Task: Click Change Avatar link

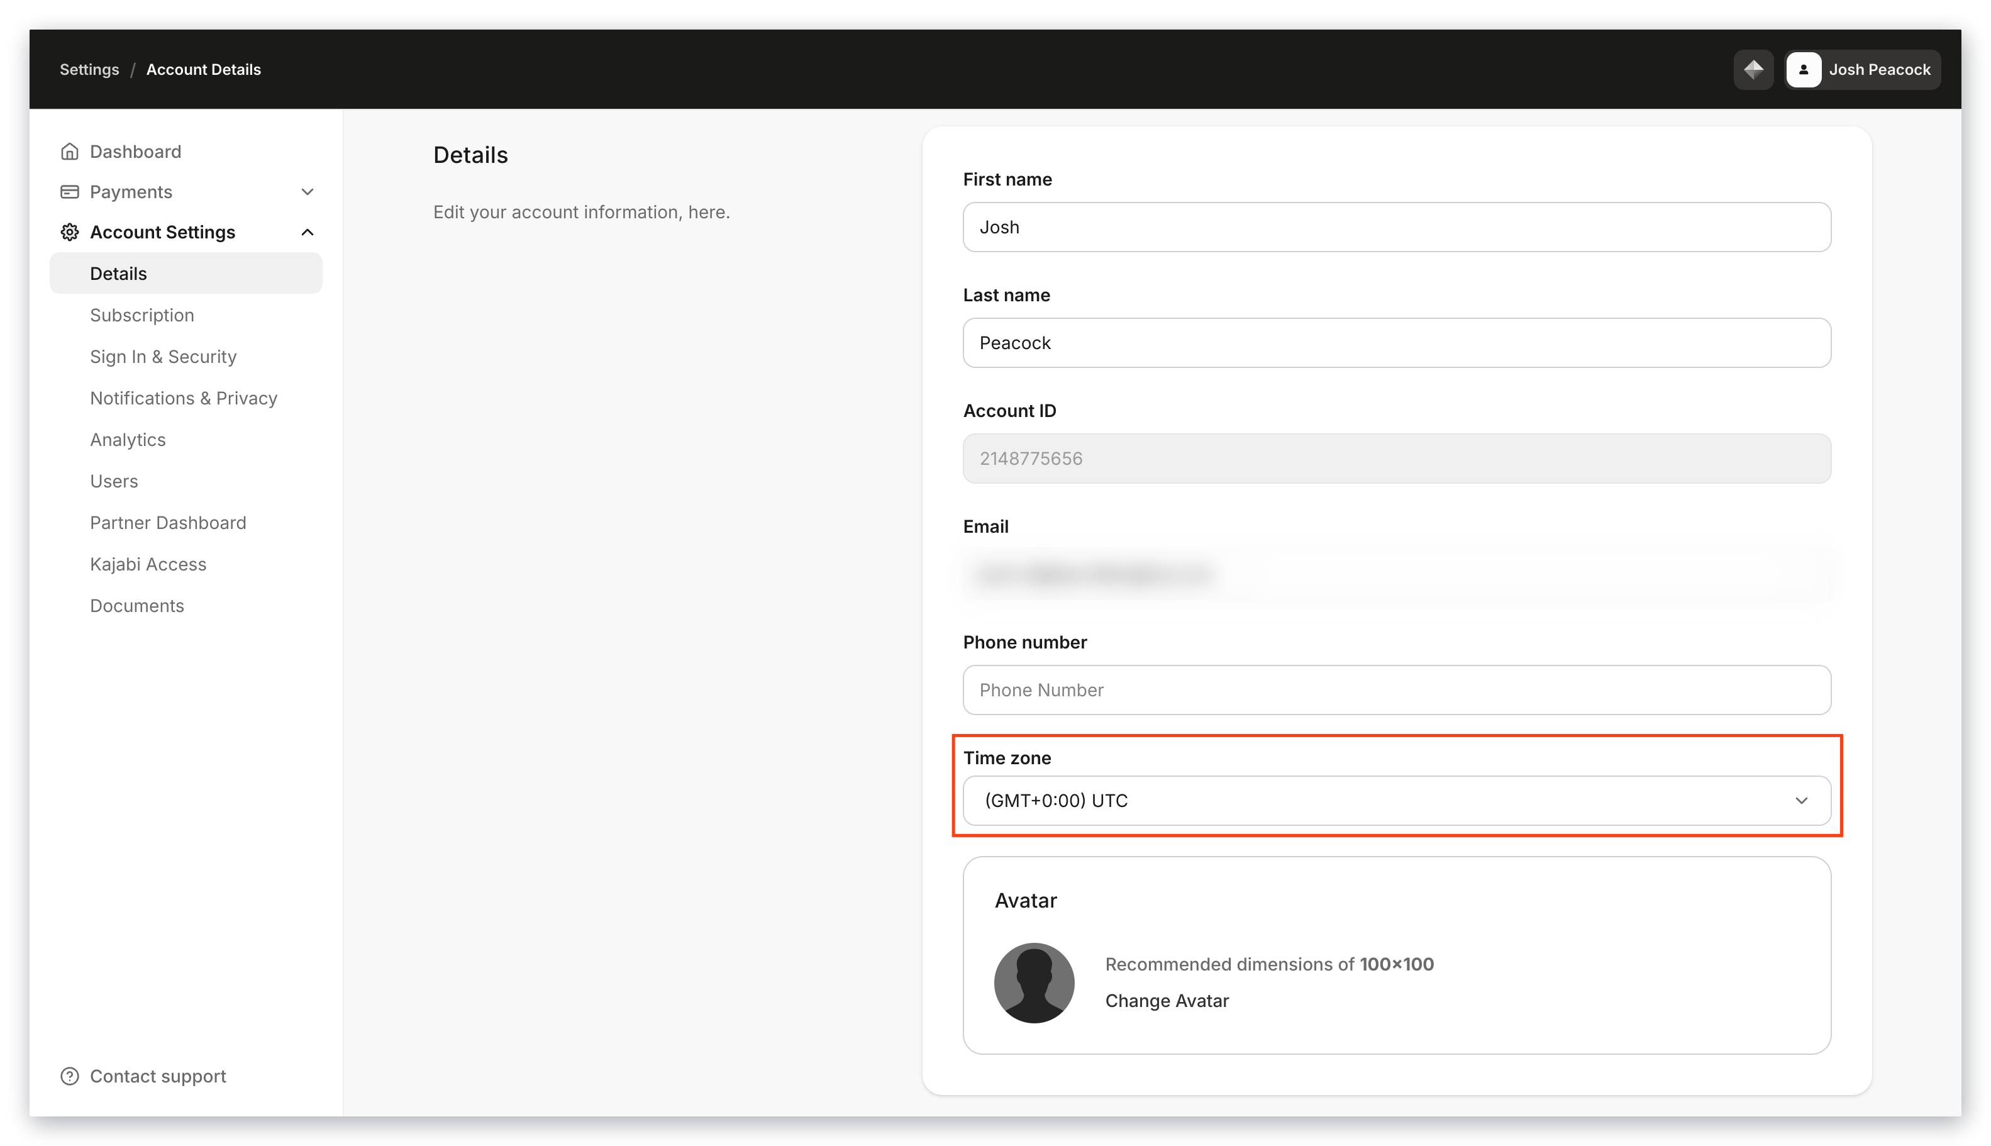Action: [x=1167, y=1000]
